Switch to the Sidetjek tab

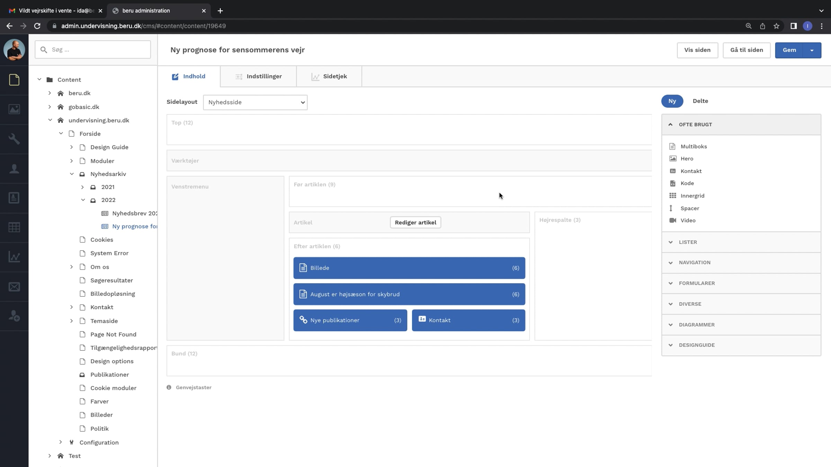pyautogui.click(x=329, y=76)
